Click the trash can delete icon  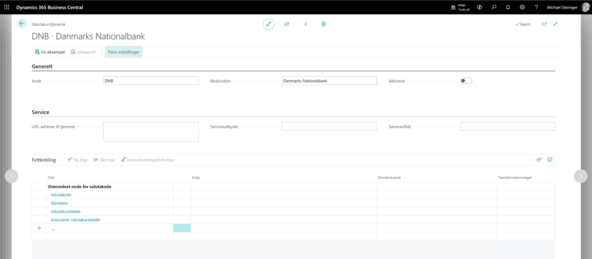point(324,24)
